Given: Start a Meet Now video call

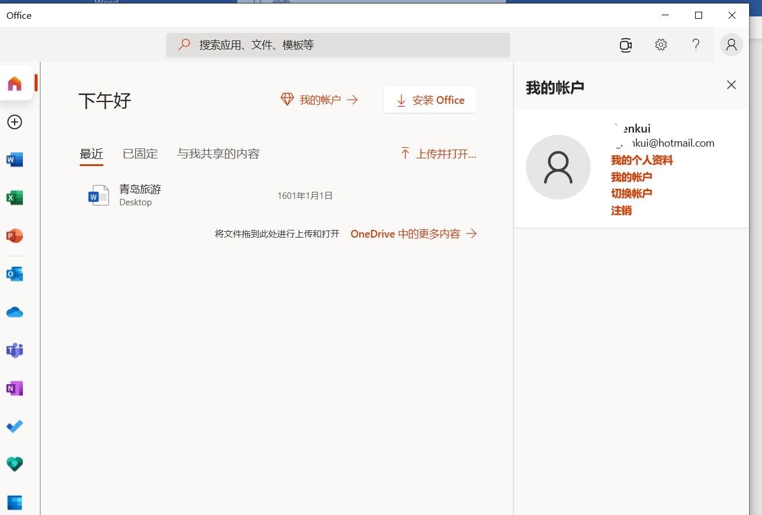Looking at the screenshot, I should point(626,45).
